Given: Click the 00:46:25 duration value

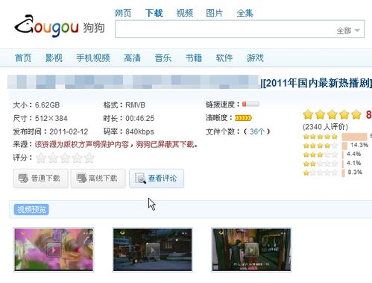Looking at the screenshot, I should (140, 118).
